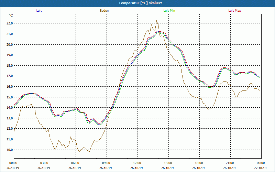Click the 12,0 y-axis value

pos(10,129)
